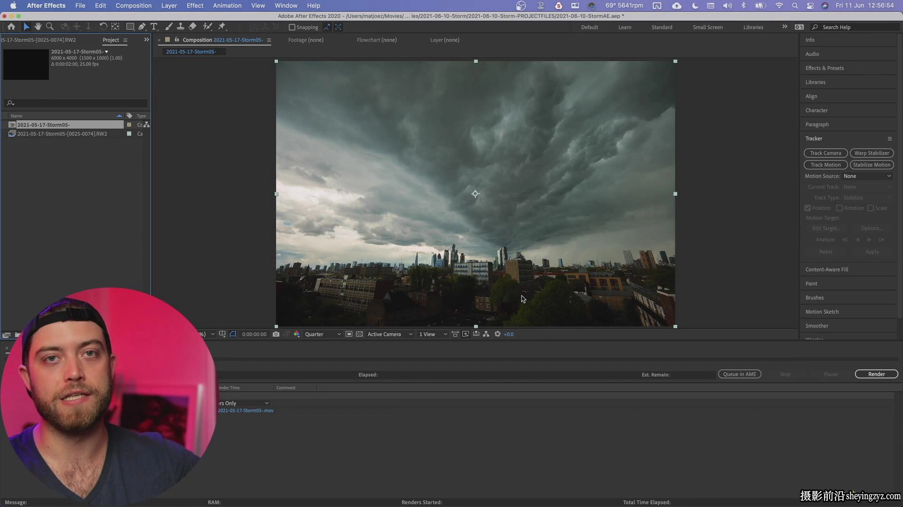The height and width of the screenshot is (507, 903).
Task: Click the label color swatch of 2021-05-17-Storm05- comp
Action: click(129, 125)
